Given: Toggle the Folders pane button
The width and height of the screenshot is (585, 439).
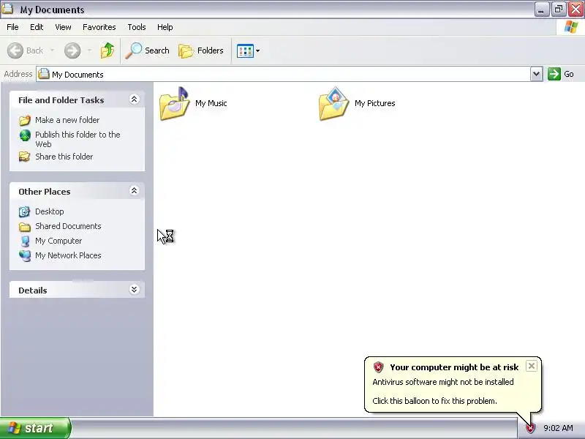Looking at the screenshot, I should 201,50.
